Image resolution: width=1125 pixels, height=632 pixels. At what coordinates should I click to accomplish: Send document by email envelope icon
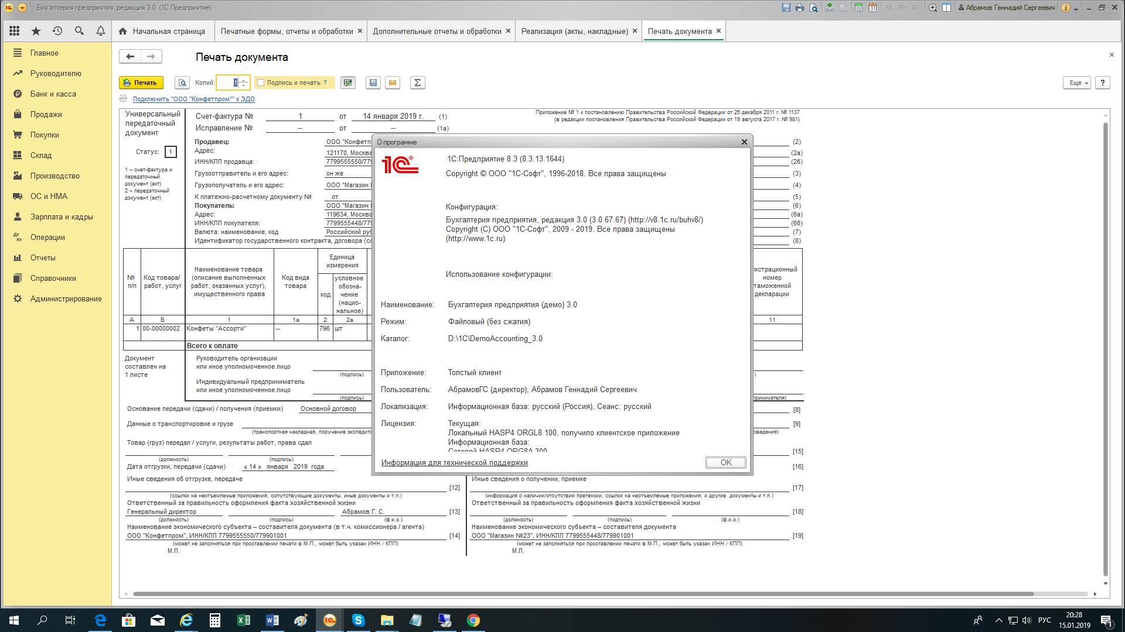393,83
